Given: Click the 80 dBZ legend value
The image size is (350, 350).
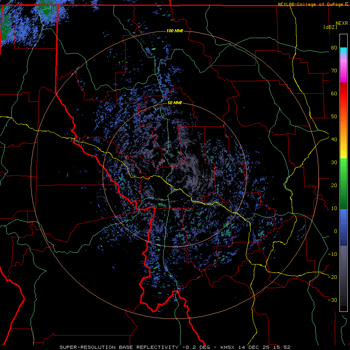Looking at the screenshot, I should (334, 48).
